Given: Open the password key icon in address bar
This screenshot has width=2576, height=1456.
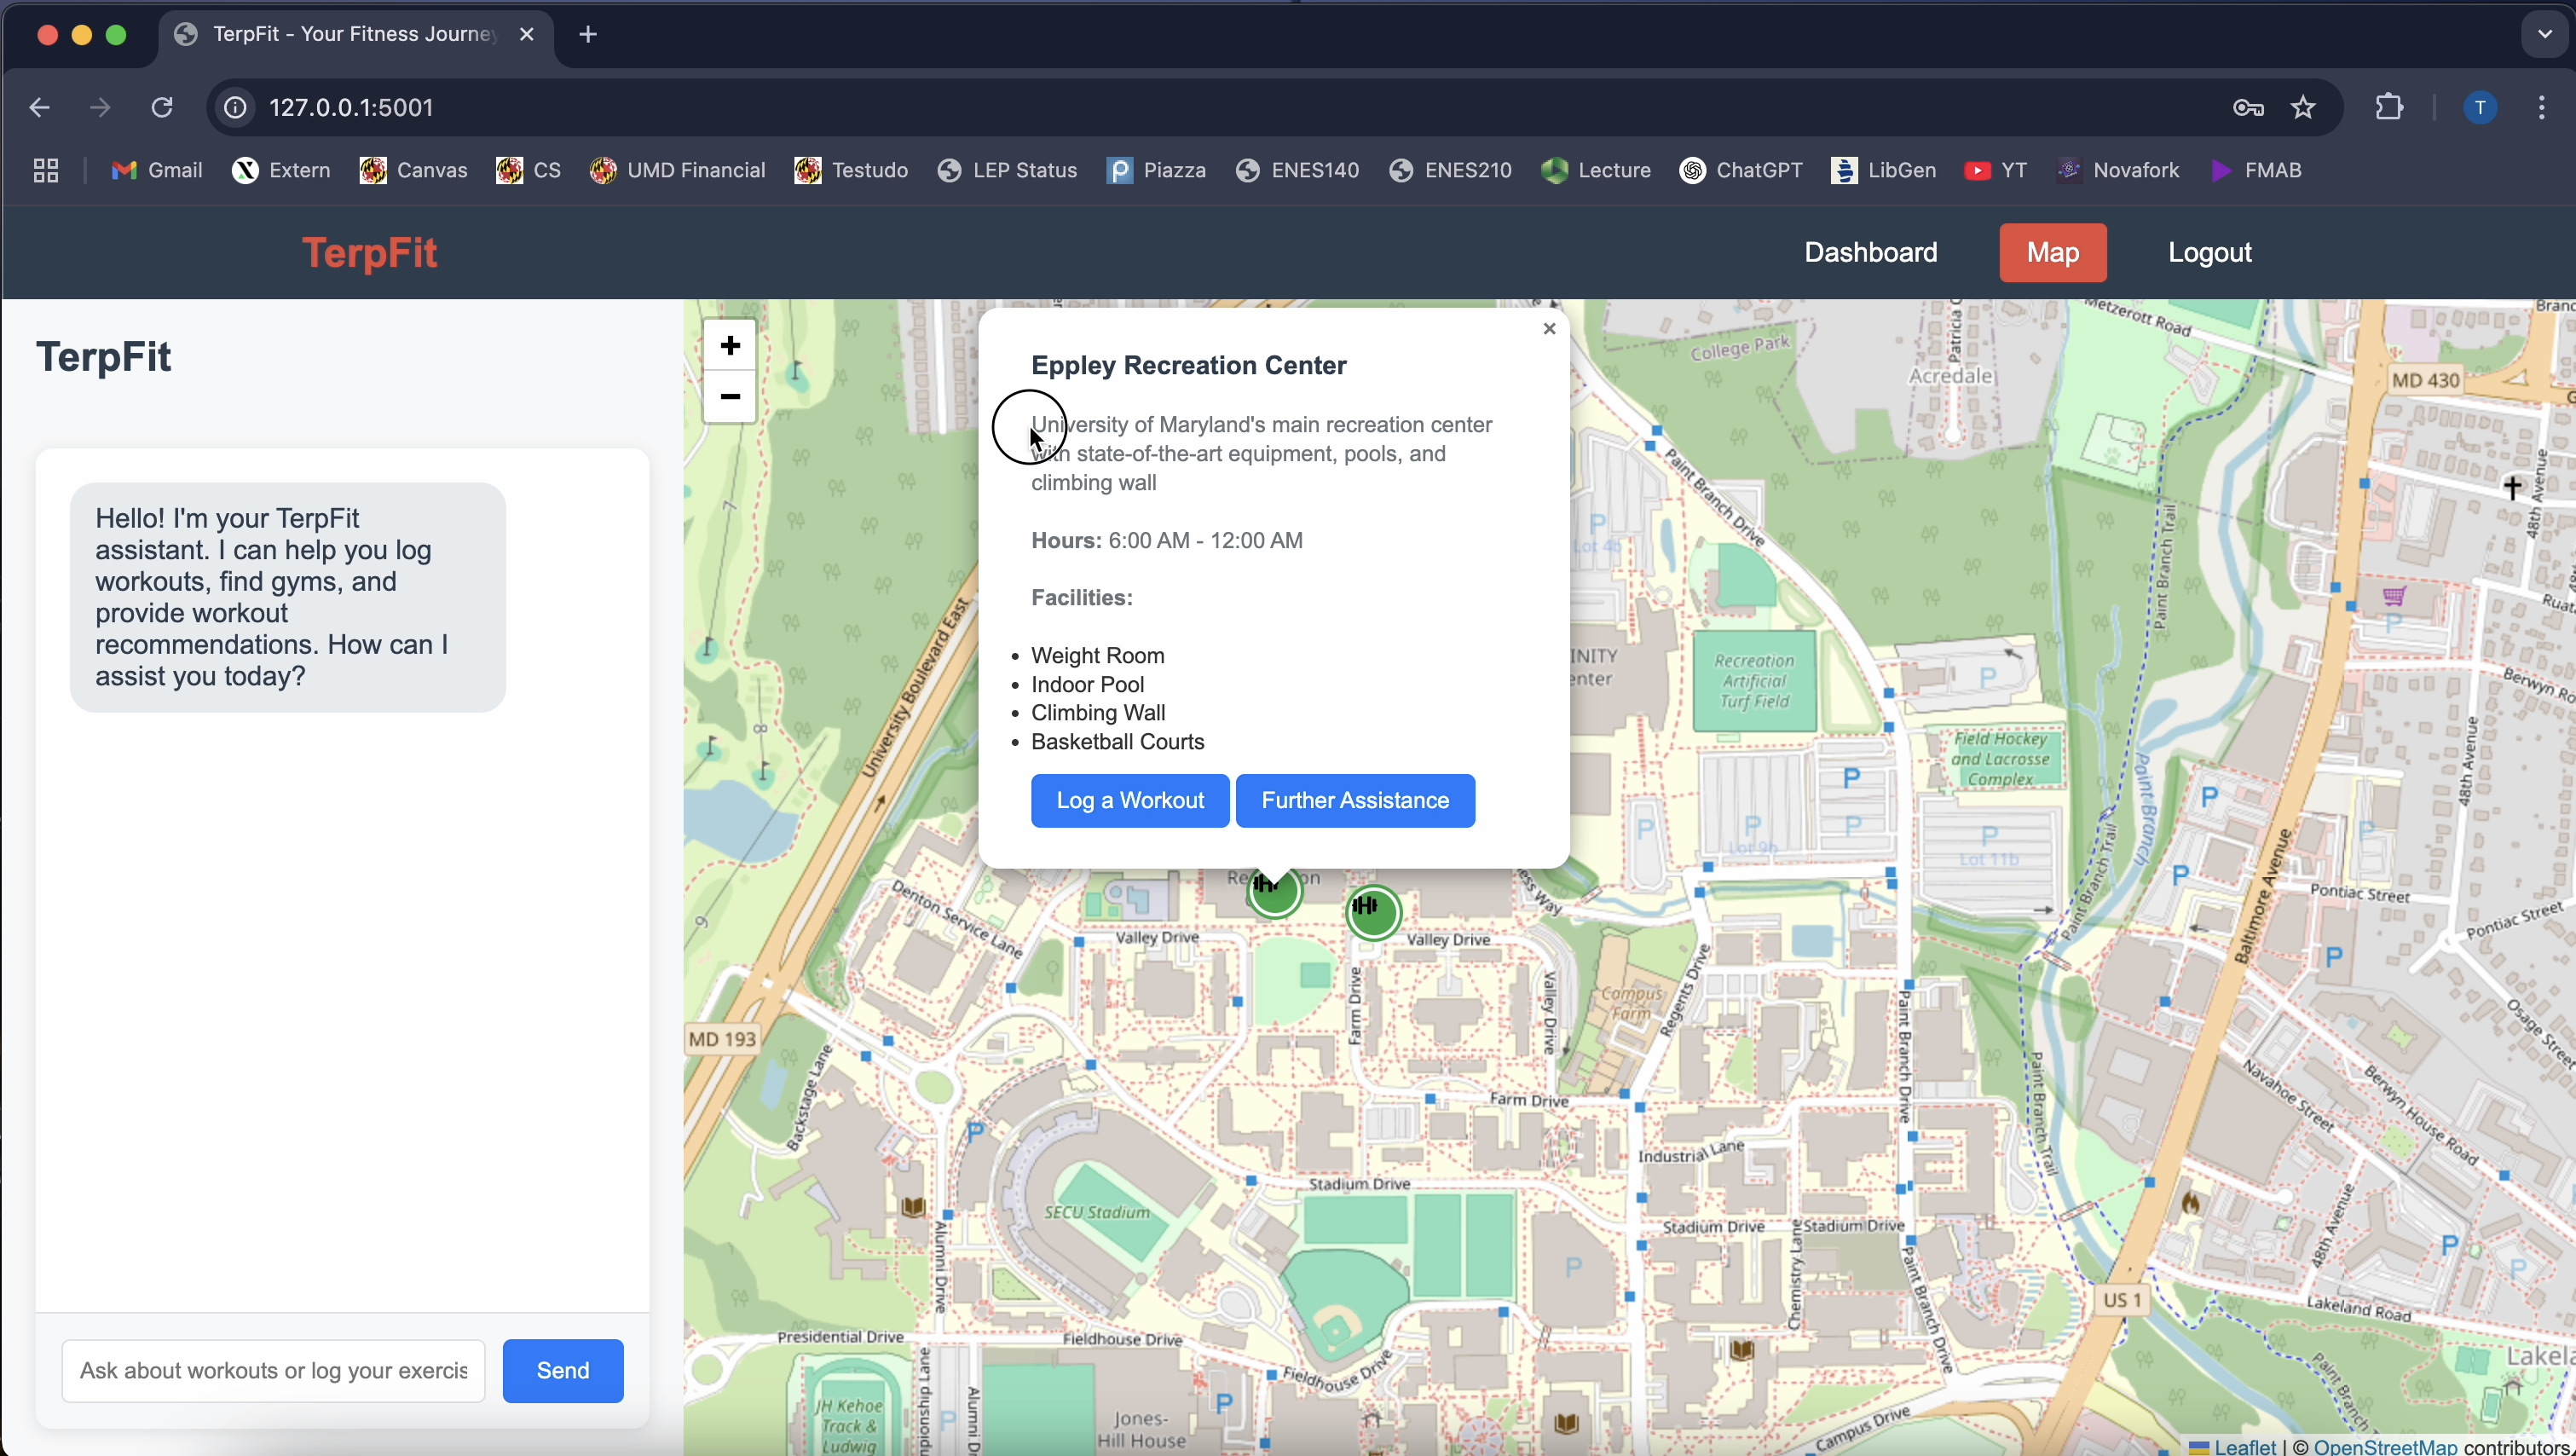Looking at the screenshot, I should (x=2248, y=108).
